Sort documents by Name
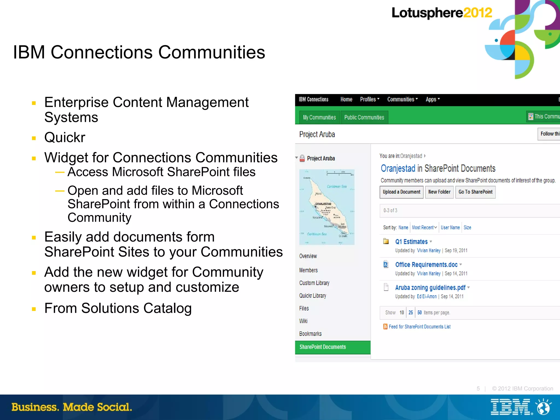 [403, 227]
